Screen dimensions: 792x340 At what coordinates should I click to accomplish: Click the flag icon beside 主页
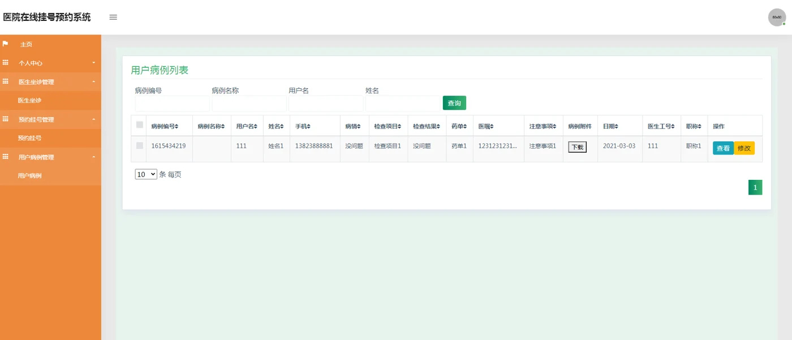point(6,44)
